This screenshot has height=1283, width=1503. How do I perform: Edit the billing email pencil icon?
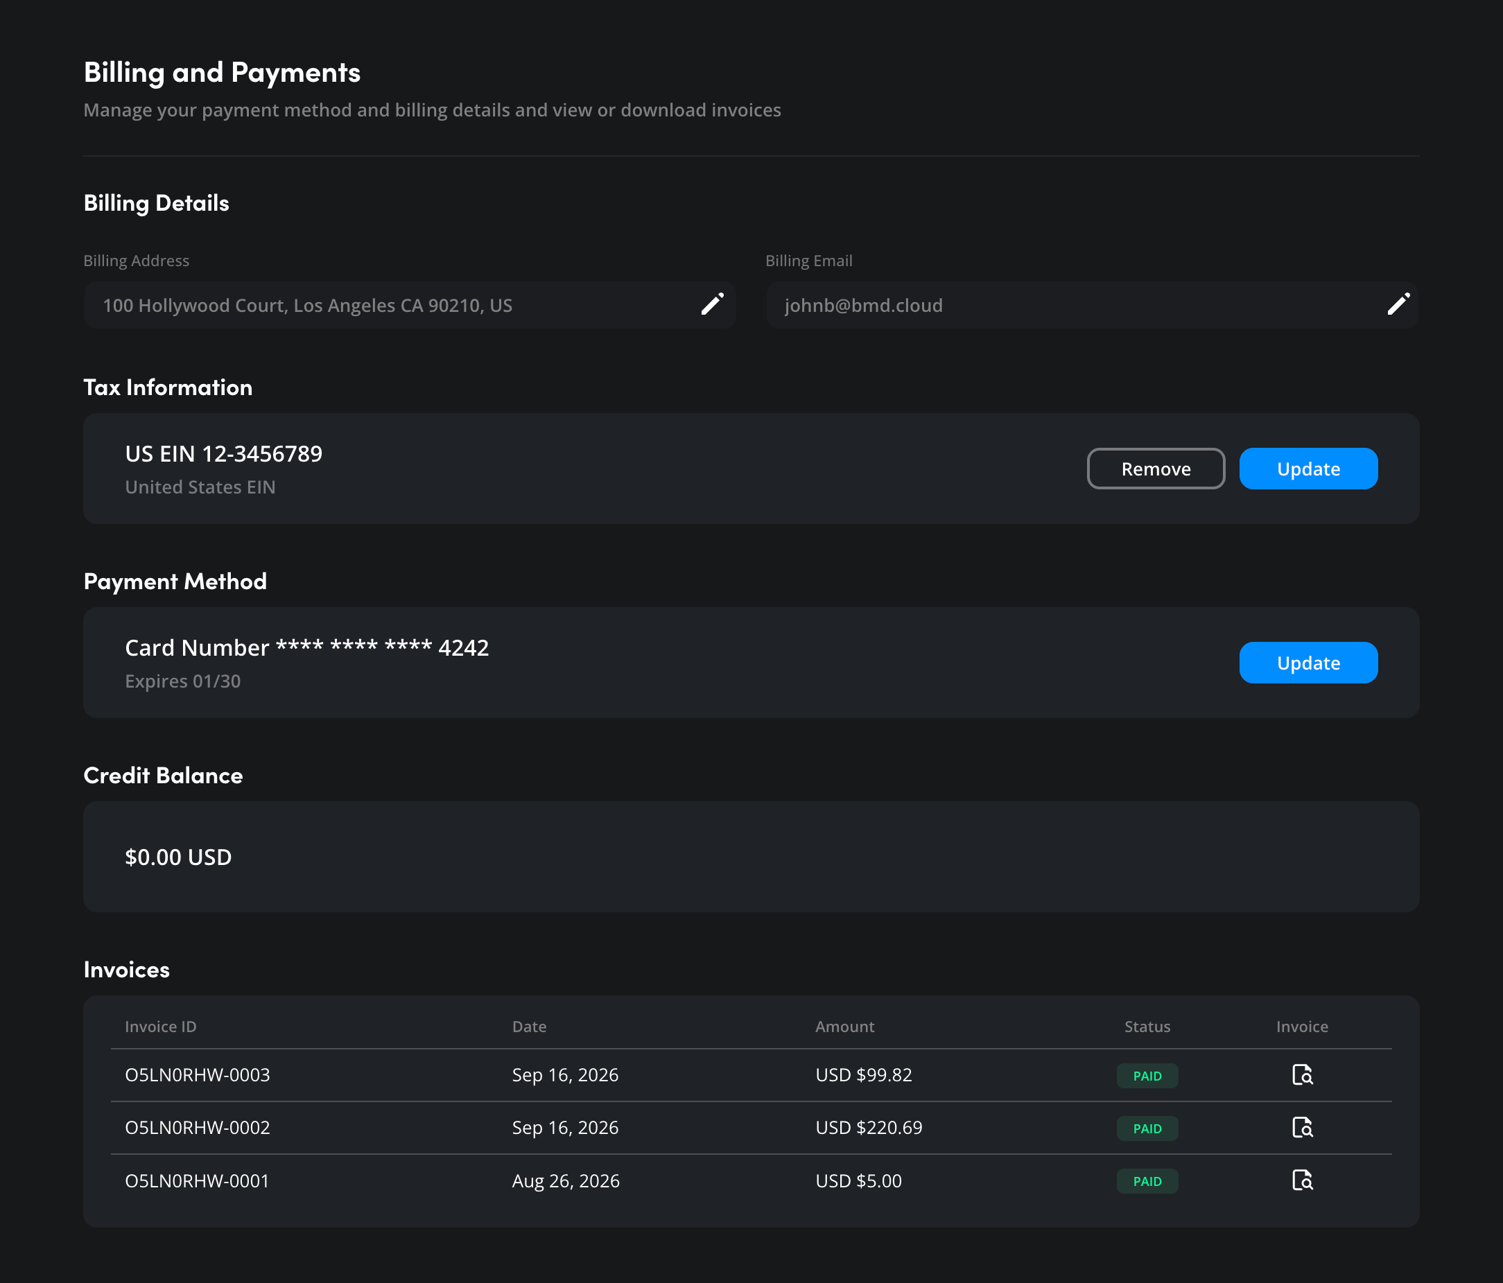(1398, 304)
